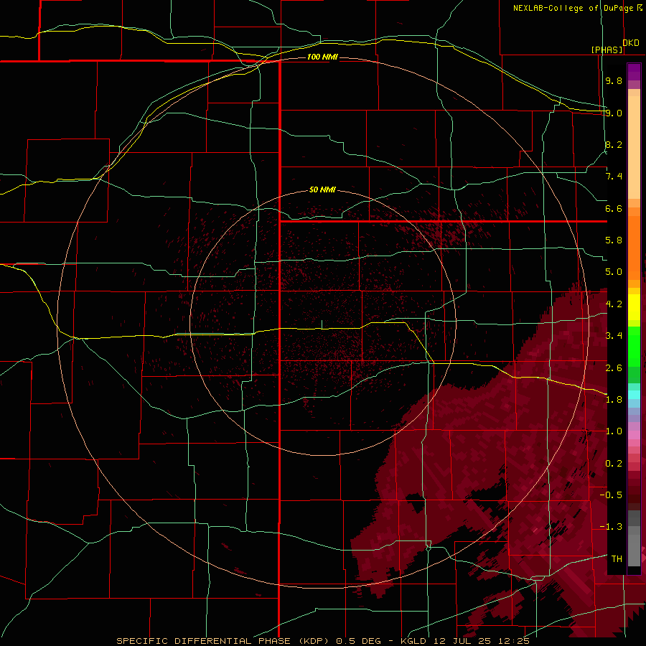Click the 5.8 scale value
The image size is (646, 646).
pos(614,240)
